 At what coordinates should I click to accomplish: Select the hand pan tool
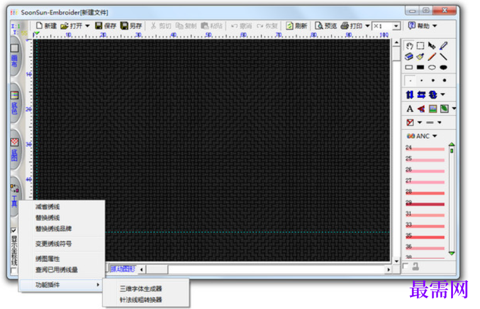pyautogui.click(x=409, y=46)
